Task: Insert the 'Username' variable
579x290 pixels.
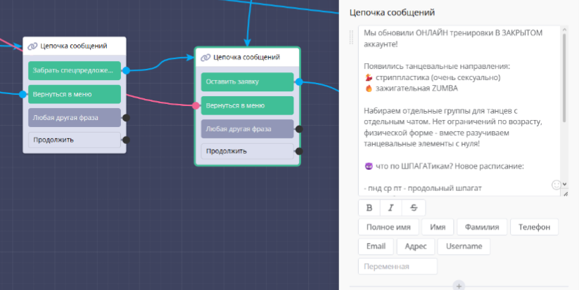Action: (463, 246)
